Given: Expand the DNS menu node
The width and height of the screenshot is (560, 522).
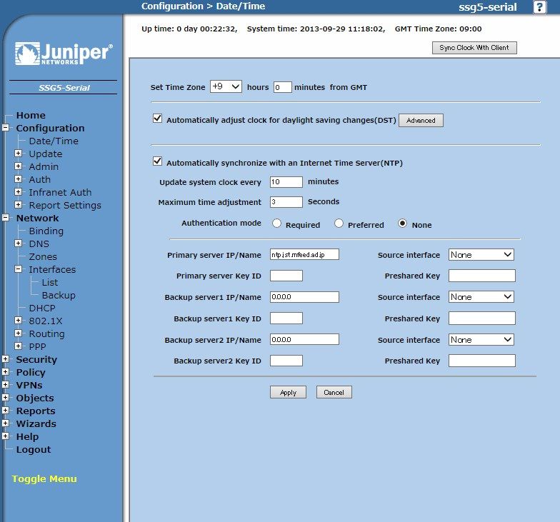Looking at the screenshot, I should (x=19, y=243).
